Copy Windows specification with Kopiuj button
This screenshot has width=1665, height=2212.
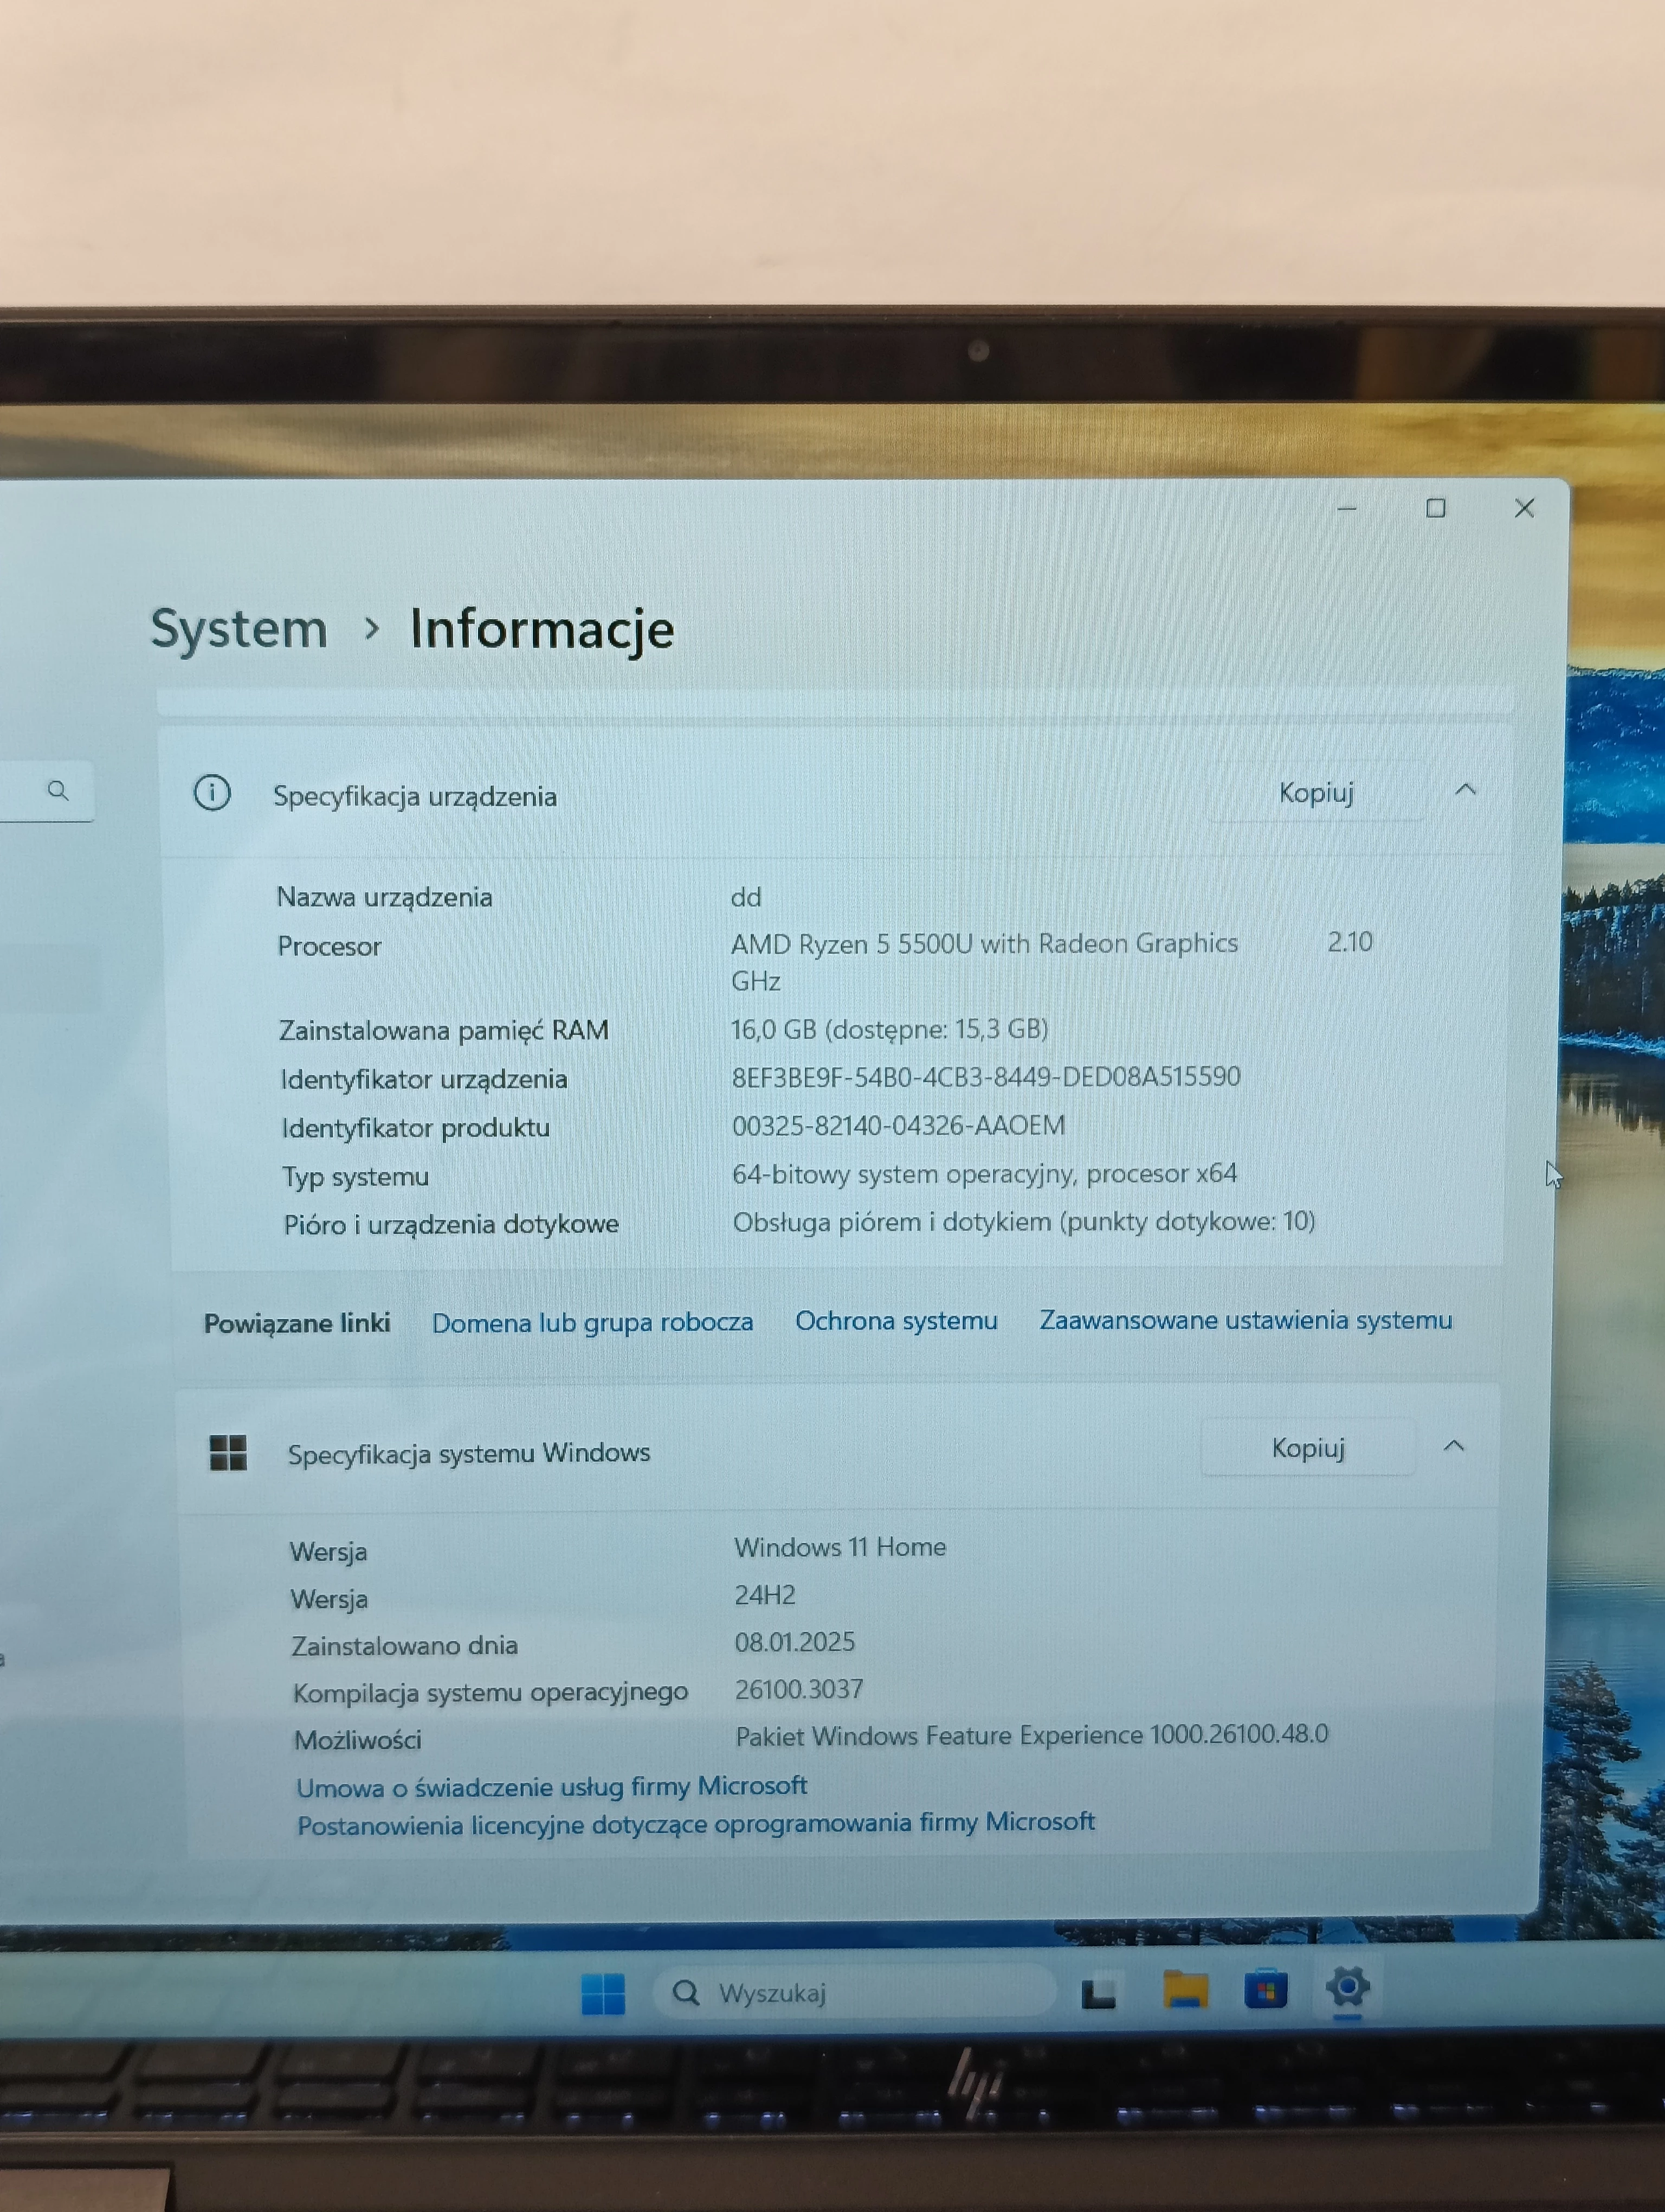coord(1307,1448)
